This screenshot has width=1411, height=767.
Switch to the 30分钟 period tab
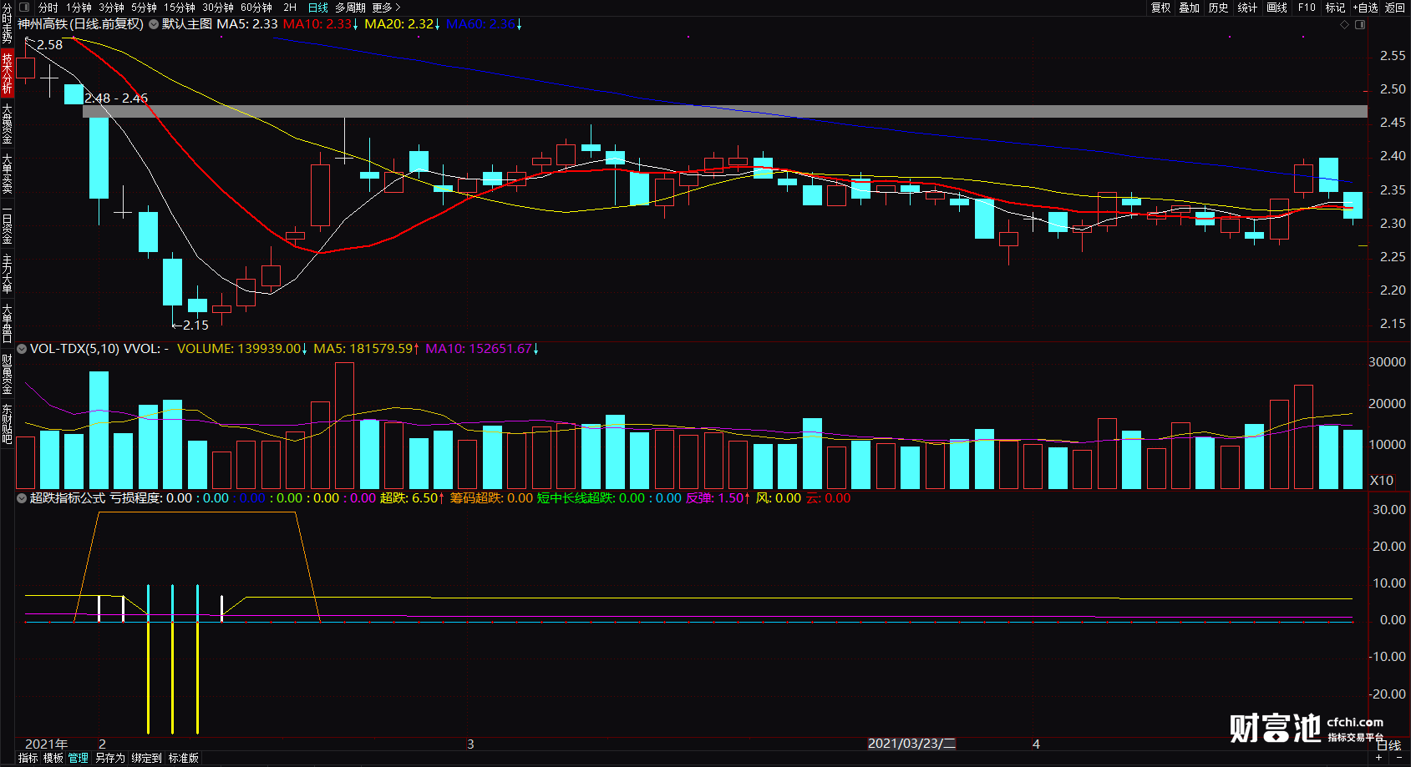(218, 8)
